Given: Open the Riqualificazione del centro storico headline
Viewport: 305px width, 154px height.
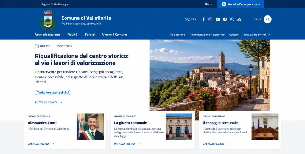Looking at the screenshot, I should 82,59.
